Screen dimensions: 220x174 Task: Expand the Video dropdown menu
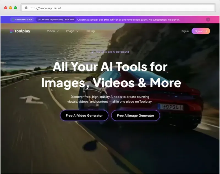(53, 31)
